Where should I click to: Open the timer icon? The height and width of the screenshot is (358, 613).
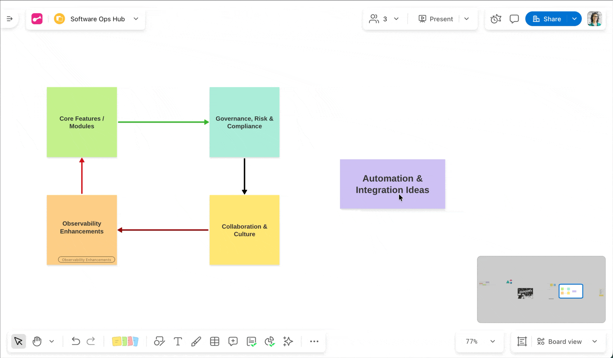pyautogui.click(x=496, y=19)
